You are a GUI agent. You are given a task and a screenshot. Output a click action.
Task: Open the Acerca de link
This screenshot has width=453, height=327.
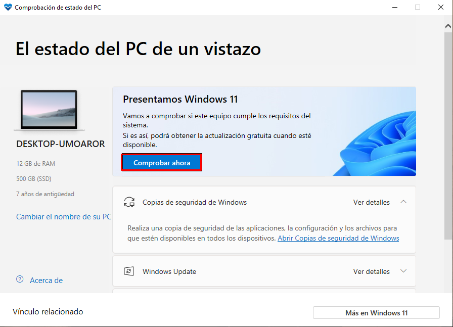(46, 280)
